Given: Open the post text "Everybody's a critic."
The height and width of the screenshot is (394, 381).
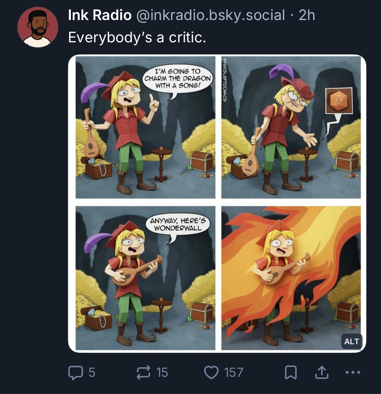Looking at the screenshot, I should click(x=137, y=38).
